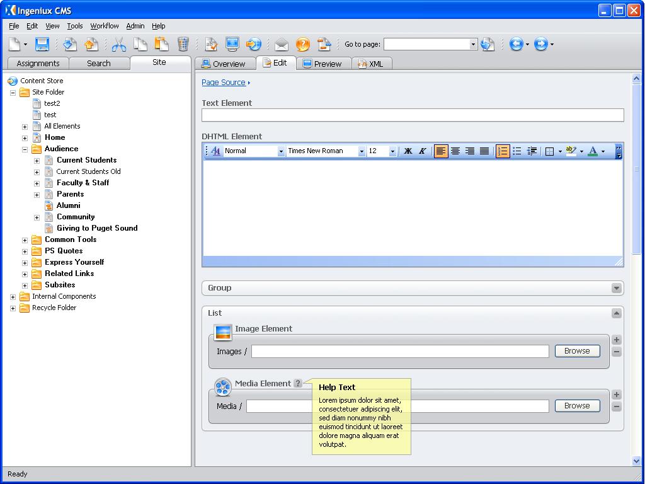The height and width of the screenshot is (484, 645).
Task: Select Alumni in the site tree
Action: pos(68,205)
